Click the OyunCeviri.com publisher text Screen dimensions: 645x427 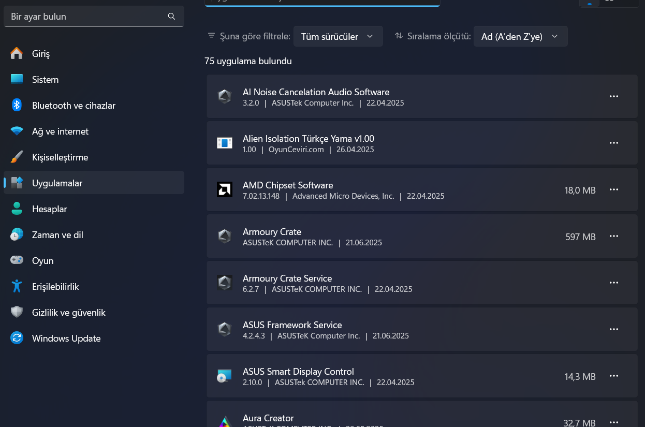[x=296, y=150]
